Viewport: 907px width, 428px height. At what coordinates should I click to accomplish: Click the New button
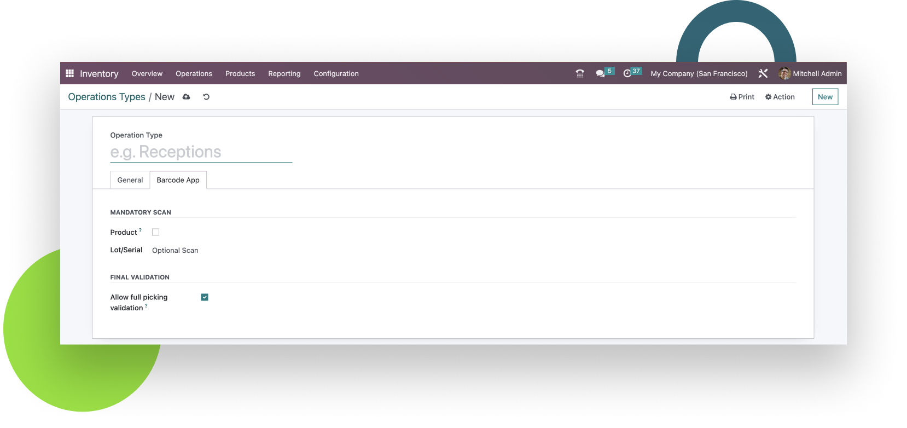825,97
